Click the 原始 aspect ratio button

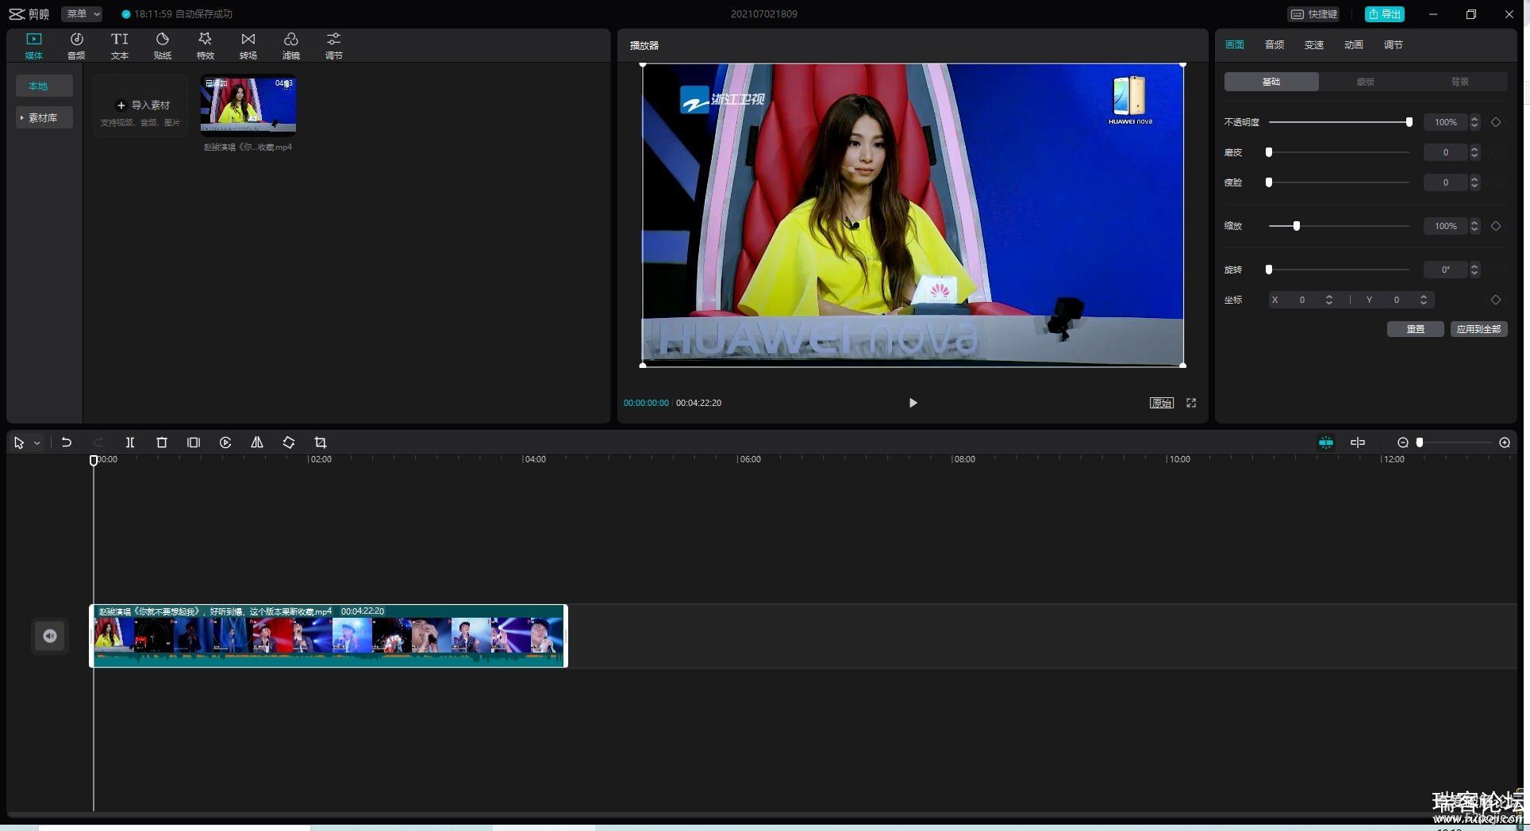pyautogui.click(x=1162, y=403)
